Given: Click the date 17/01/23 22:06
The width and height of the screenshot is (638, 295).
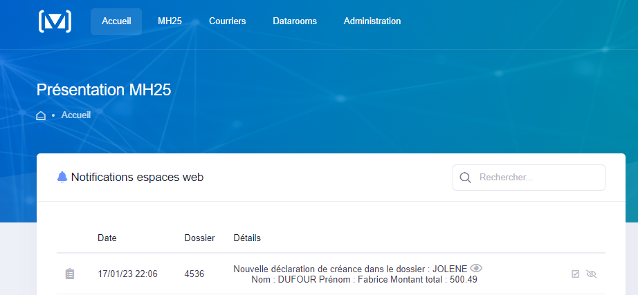Looking at the screenshot, I should coord(127,274).
